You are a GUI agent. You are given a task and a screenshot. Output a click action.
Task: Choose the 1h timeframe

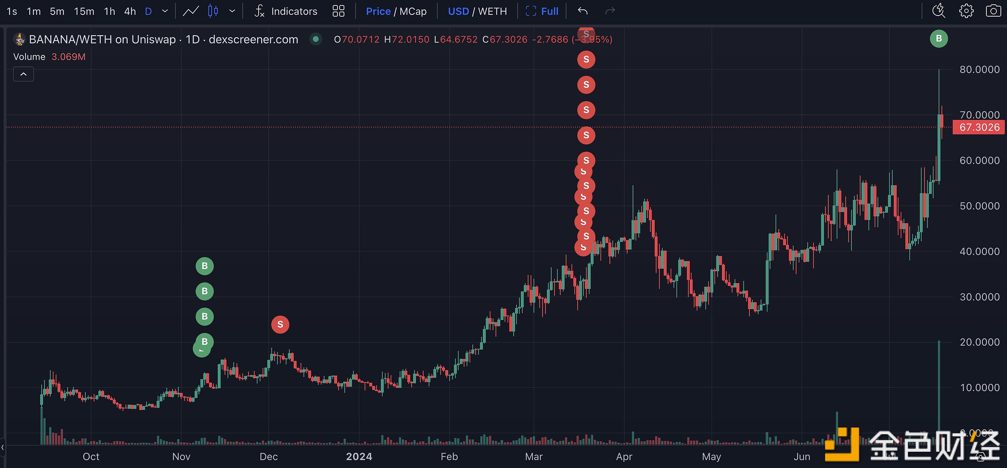pos(110,11)
